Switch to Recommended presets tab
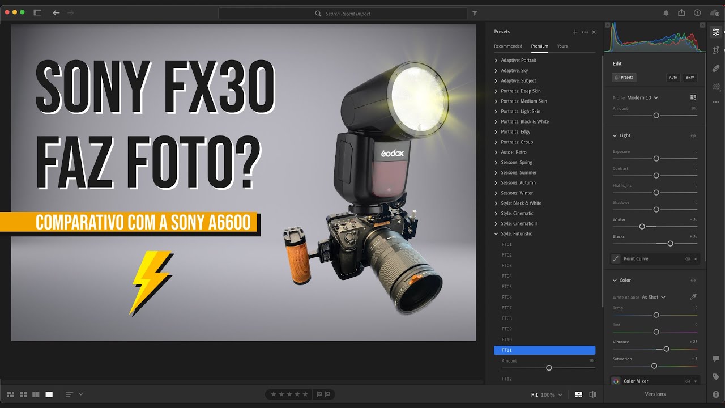Screen dimensions: 725x408 point(508,46)
